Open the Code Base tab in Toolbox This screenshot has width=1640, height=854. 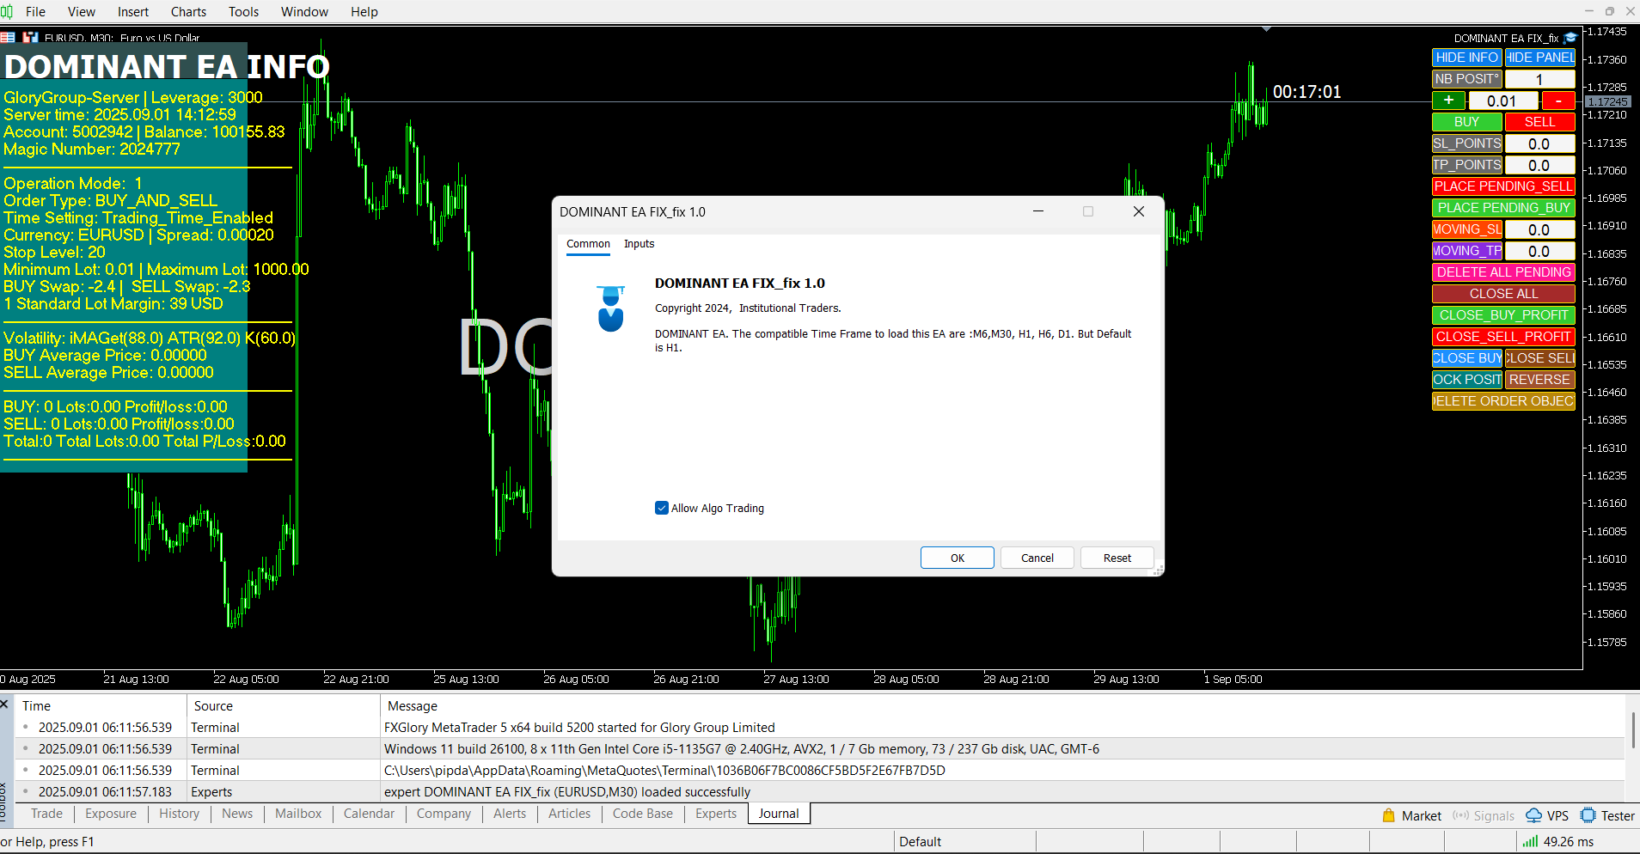tap(643, 814)
